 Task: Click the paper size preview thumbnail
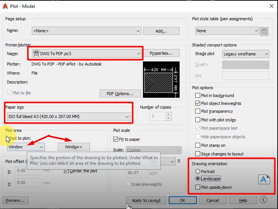161,79
